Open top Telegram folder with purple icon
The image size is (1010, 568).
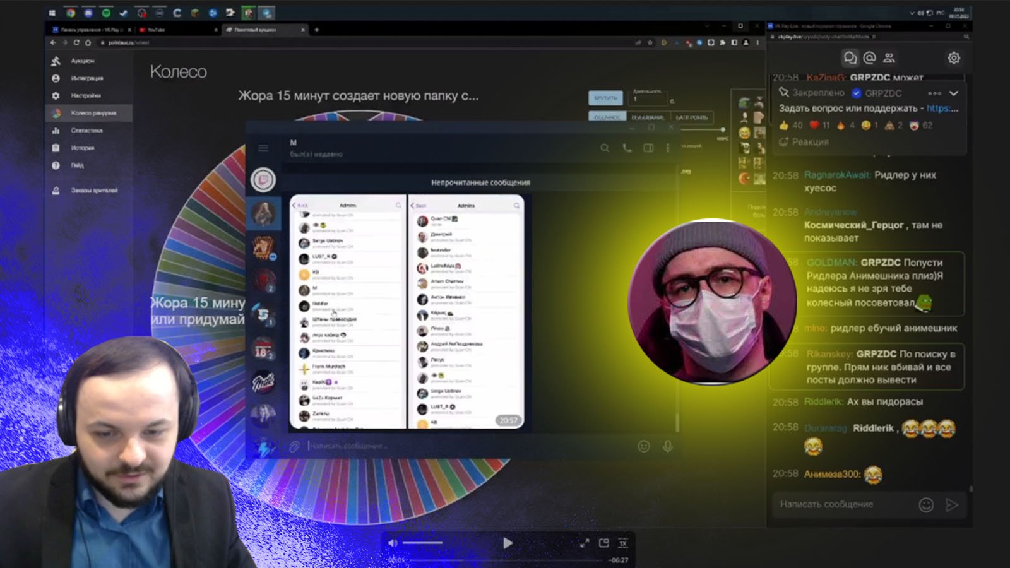(263, 180)
